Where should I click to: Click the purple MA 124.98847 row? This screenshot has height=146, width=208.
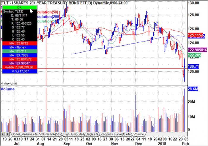coord(20,63)
